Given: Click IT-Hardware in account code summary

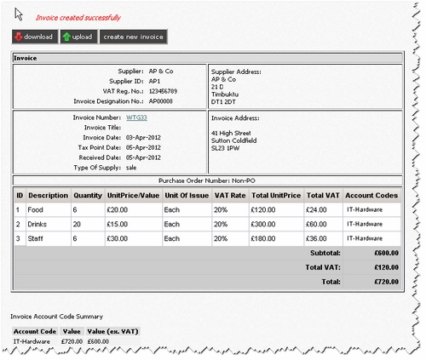Looking at the screenshot, I should 32,341.
